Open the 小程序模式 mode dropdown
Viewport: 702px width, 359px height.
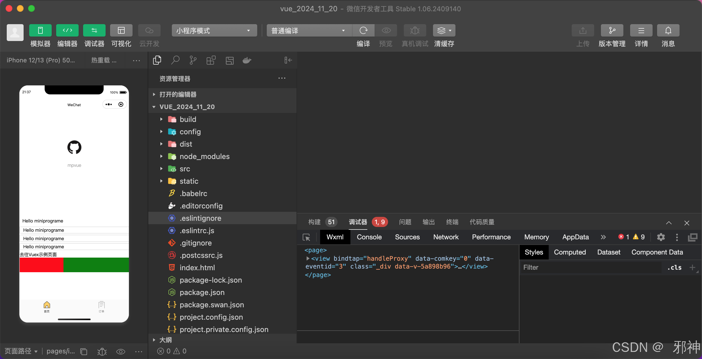[x=214, y=30]
